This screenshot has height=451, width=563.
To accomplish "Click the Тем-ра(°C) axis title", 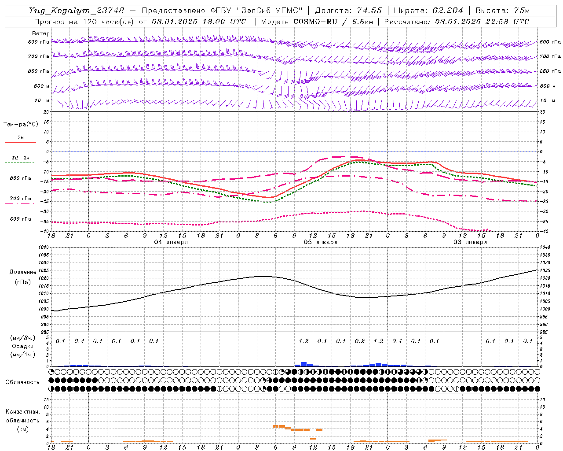I will [21, 125].
